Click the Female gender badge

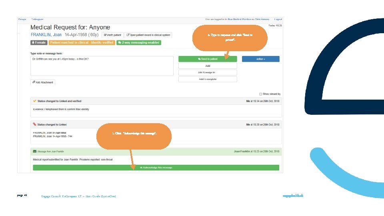tap(39, 43)
